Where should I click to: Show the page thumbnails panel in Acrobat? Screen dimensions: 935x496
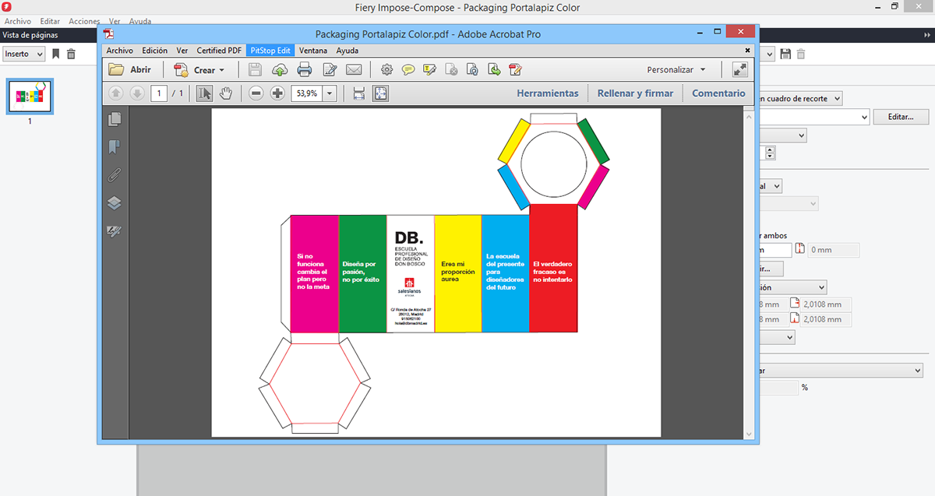tap(115, 119)
